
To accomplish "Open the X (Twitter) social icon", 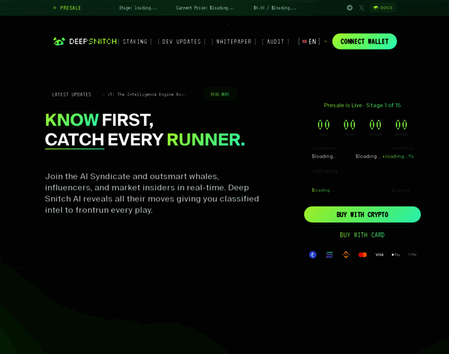I will coord(362,8).
